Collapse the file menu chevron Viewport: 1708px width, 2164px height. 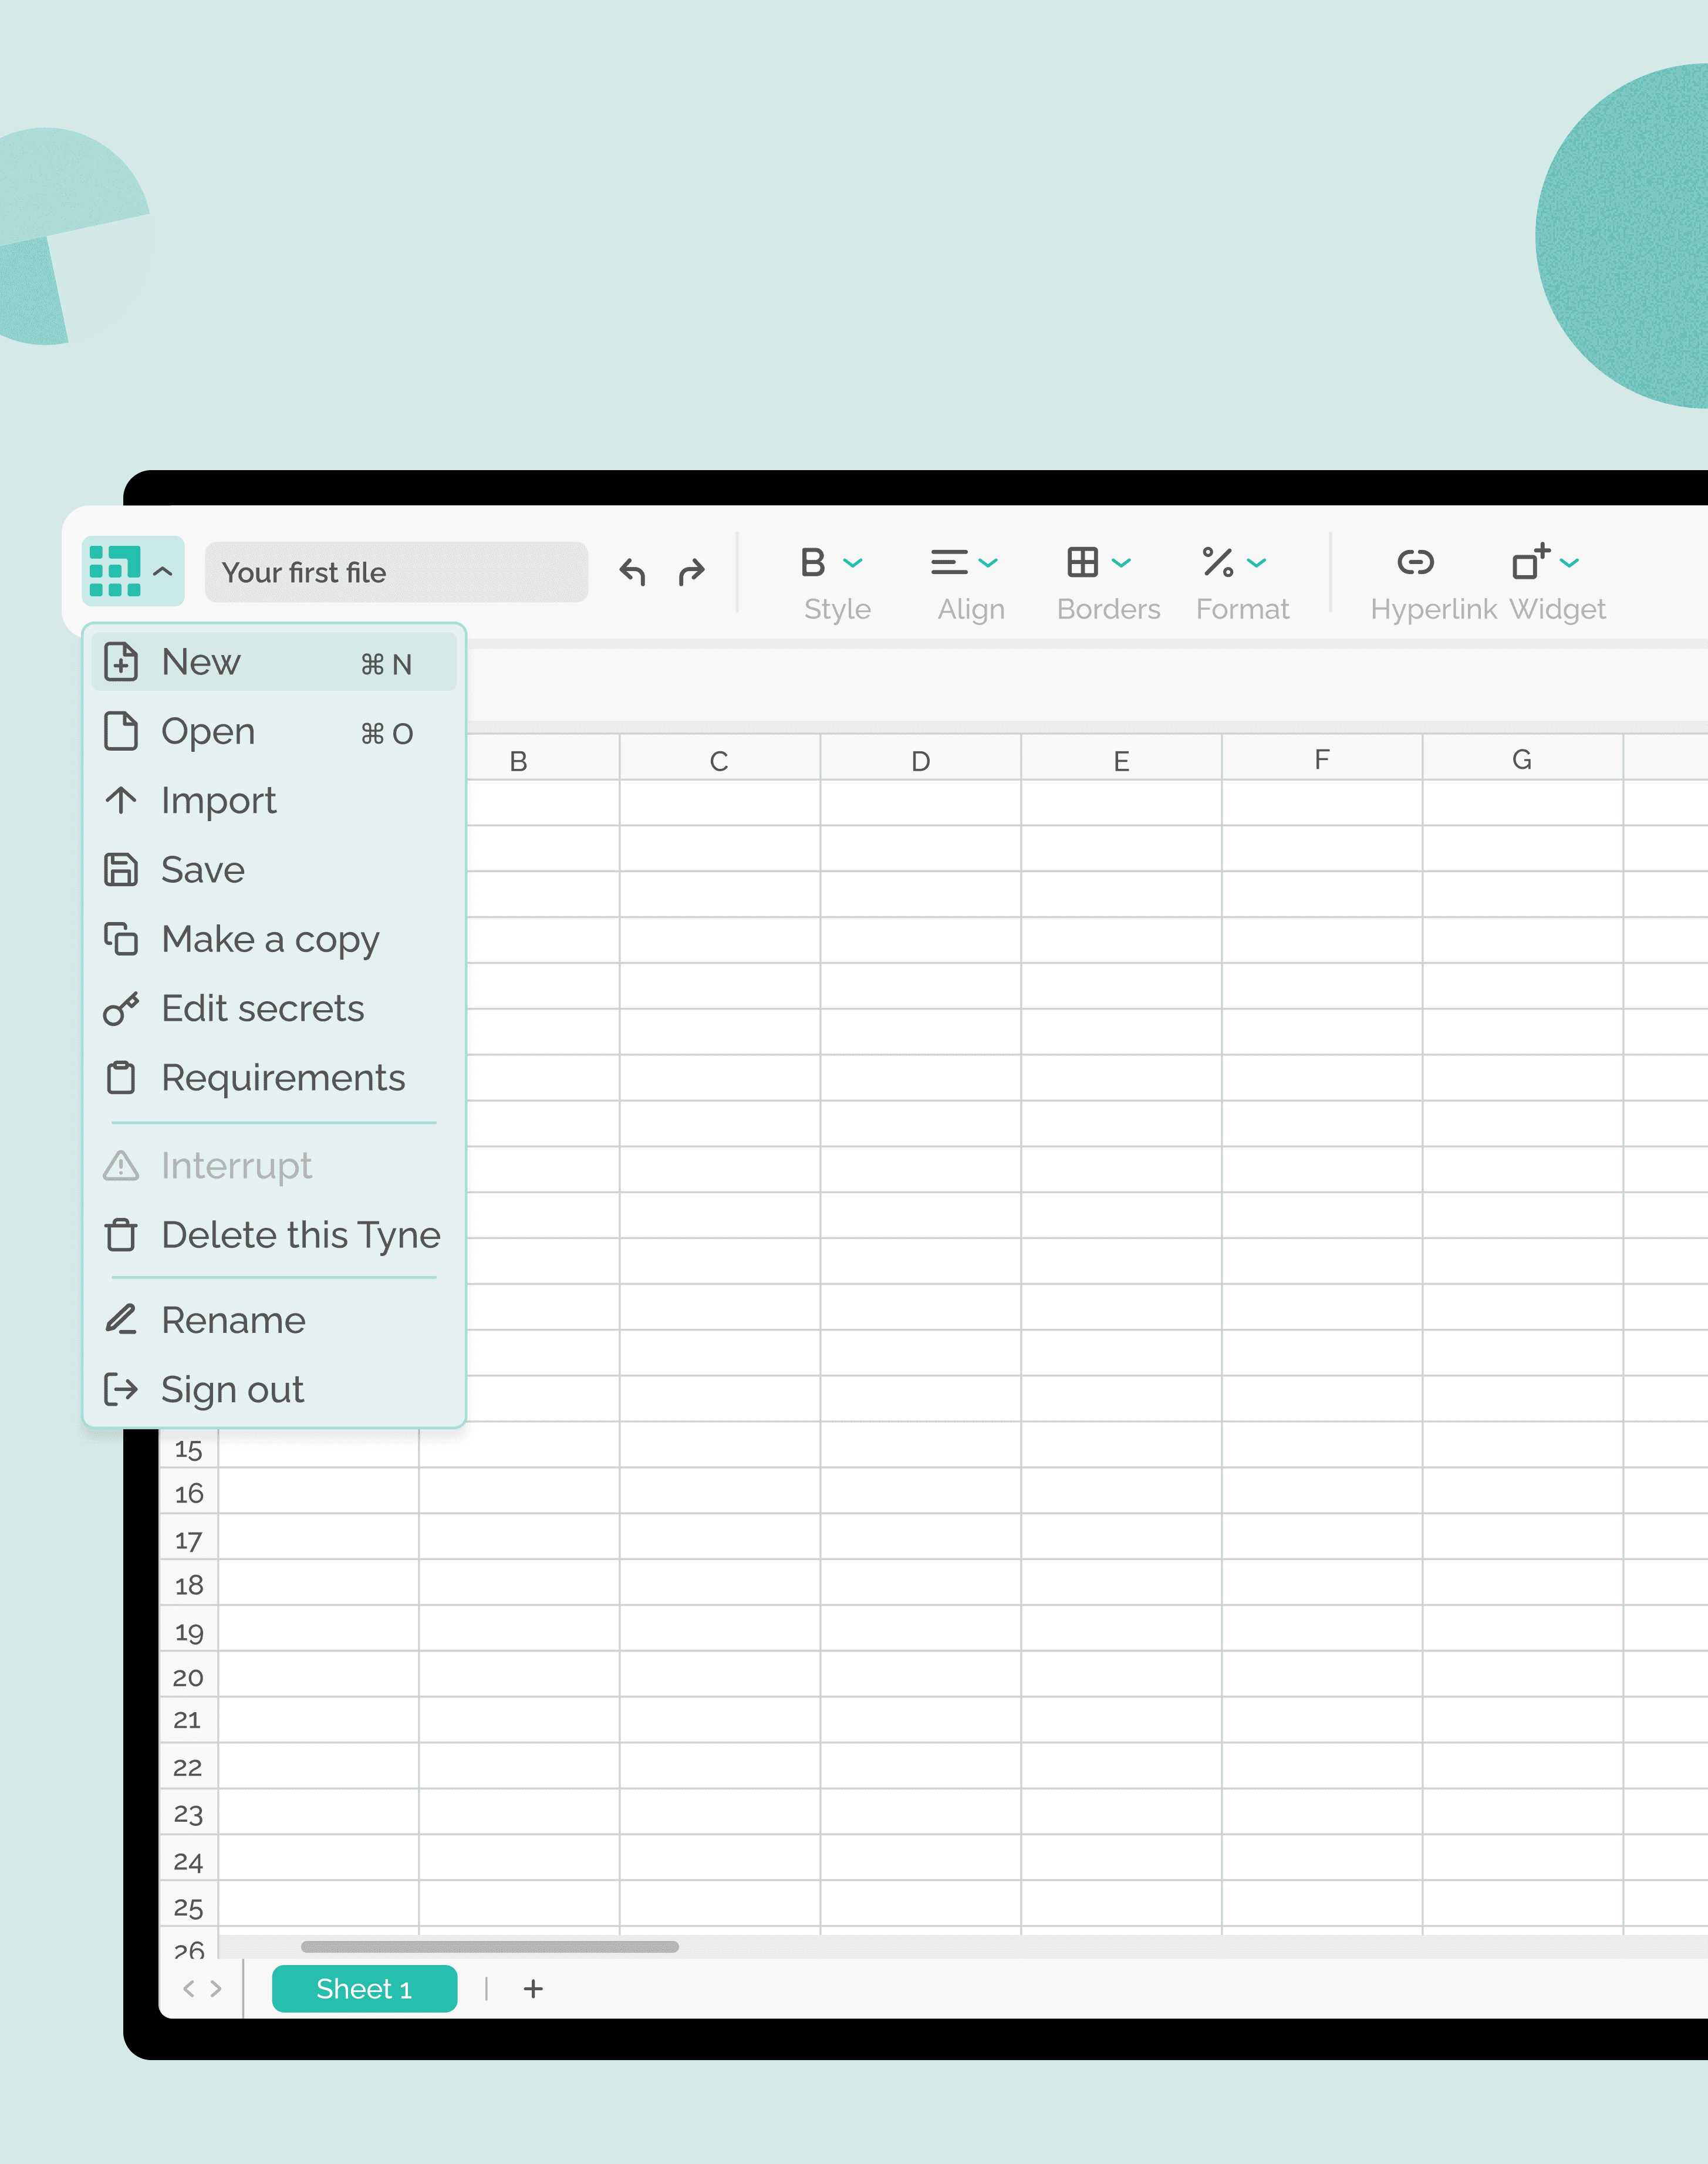coord(163,571)
